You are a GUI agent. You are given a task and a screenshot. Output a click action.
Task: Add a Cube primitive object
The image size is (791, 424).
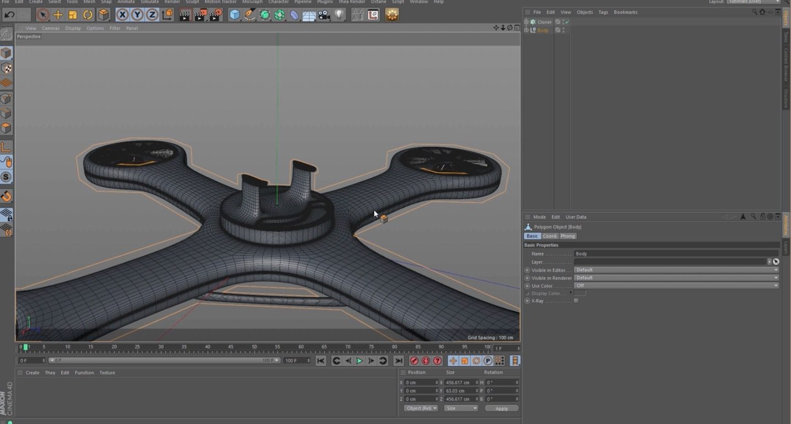235,15
